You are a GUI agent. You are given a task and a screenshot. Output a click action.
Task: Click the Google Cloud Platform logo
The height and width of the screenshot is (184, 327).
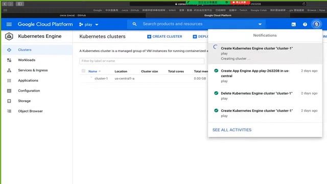[45, 24]
